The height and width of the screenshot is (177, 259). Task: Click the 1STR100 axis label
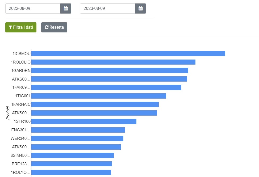[x=22, y=121]
